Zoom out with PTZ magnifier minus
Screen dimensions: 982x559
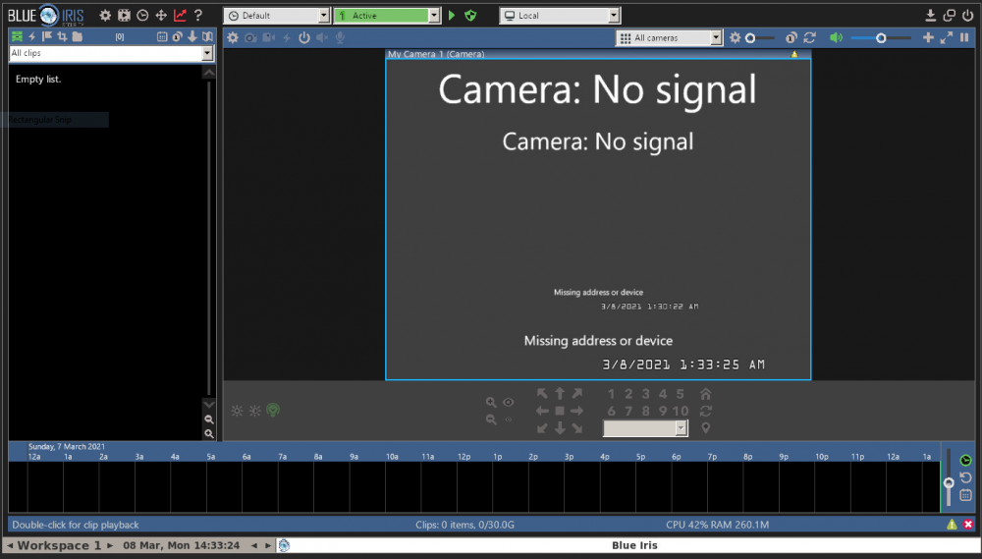[x=491, y=419]
